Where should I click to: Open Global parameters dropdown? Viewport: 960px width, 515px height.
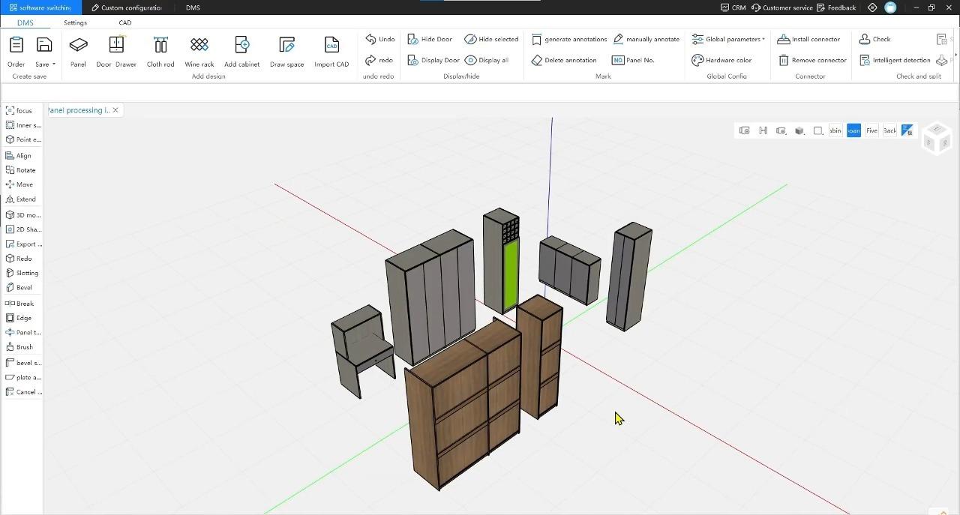(728, 39)
